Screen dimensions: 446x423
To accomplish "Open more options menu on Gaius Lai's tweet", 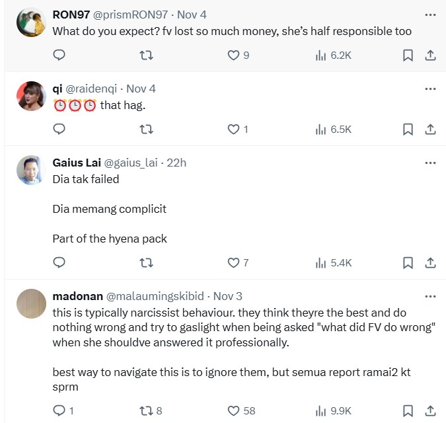I will click(430, 163).
